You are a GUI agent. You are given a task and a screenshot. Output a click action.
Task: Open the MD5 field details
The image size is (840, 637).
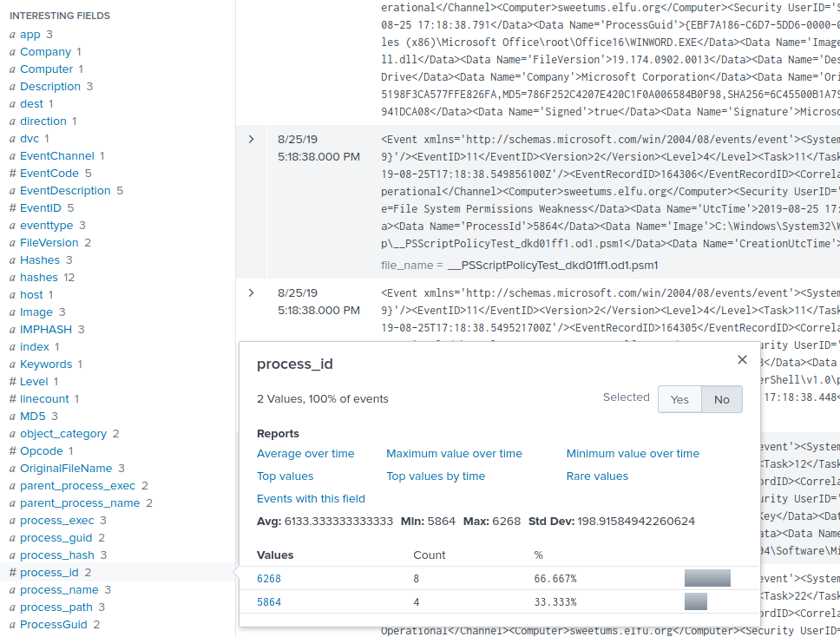click(33, 416)
